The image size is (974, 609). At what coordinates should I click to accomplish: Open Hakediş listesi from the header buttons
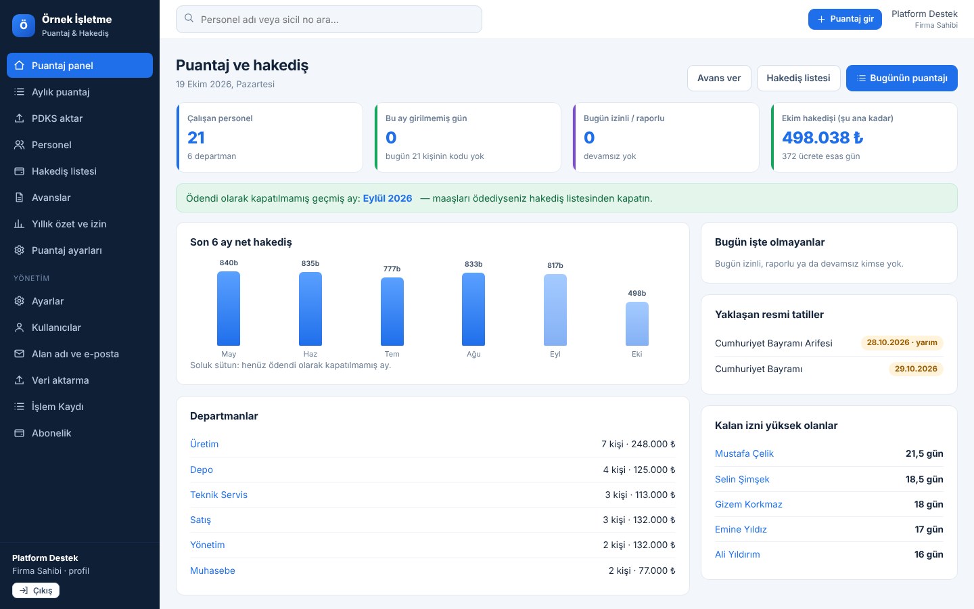click(x=798, y=78)
